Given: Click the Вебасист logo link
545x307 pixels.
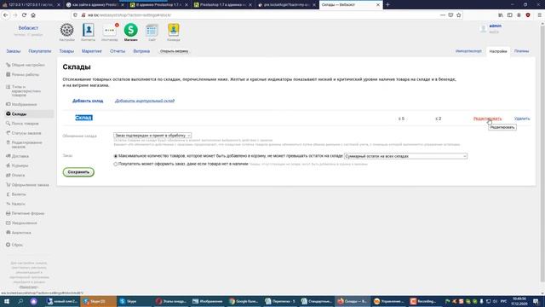Looking at the screenshot, I should click(x=28, y=28).
